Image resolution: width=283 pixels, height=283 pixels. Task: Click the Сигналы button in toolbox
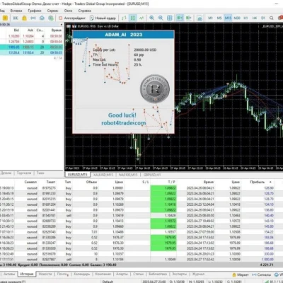(x=261, y=275)
